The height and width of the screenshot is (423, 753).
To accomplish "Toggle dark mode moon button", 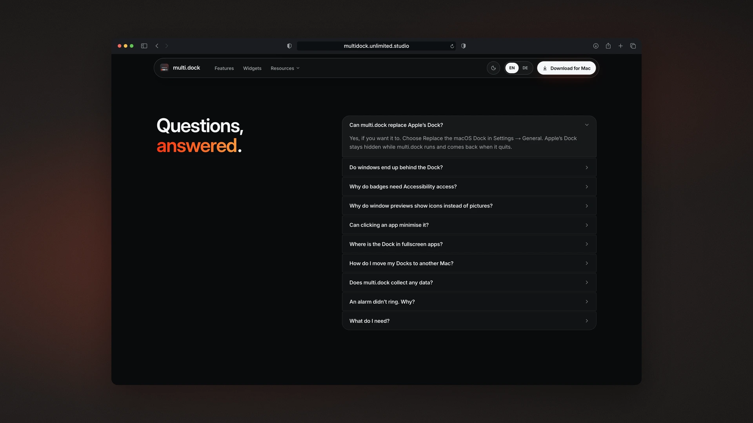I will 493,68.
